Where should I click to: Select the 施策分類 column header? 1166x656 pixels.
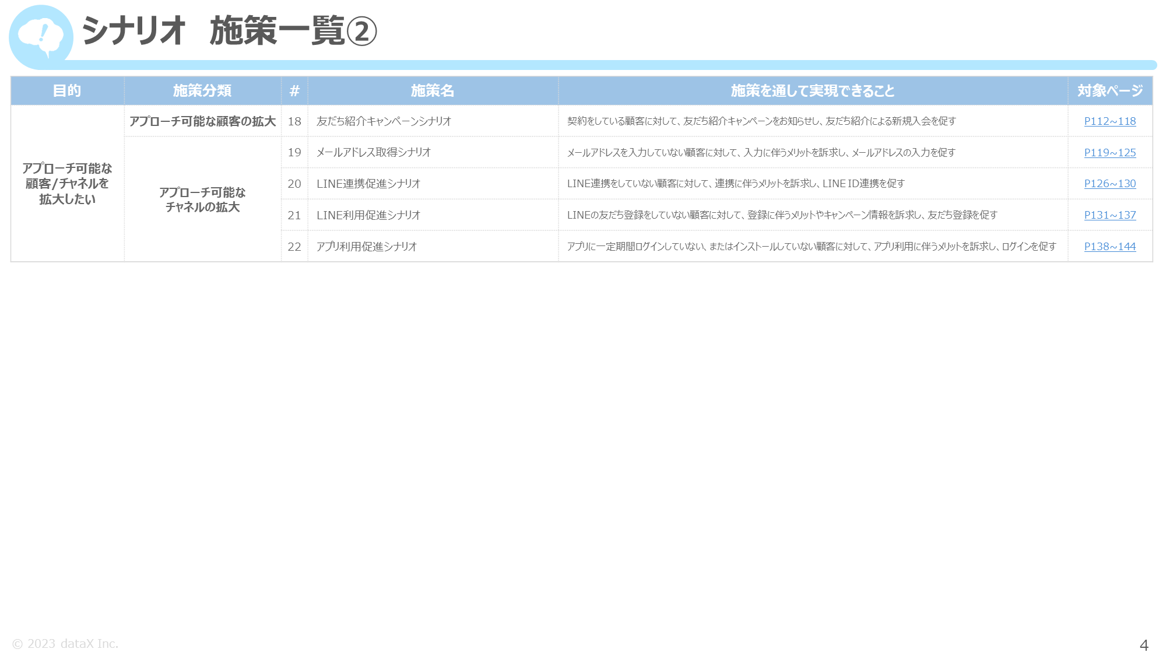[x=202, y=91]
